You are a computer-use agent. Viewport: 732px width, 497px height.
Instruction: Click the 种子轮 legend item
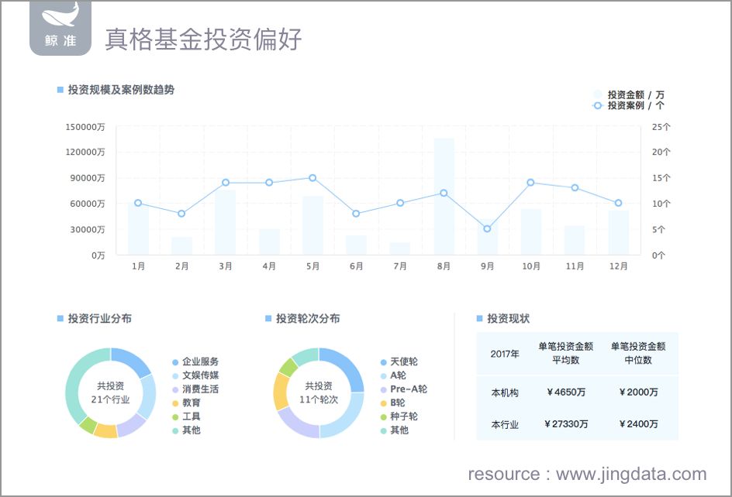click(x=399, y=416)
